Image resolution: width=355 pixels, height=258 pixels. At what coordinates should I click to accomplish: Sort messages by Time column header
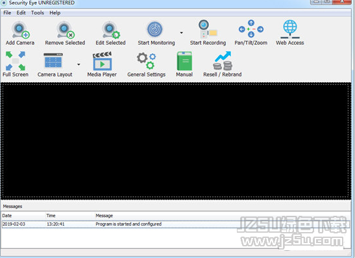click(x=70, y=215)
